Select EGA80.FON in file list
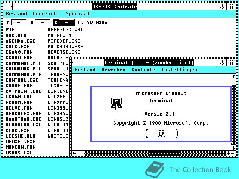This screenshot has width=239, height=179. (19, 103)
